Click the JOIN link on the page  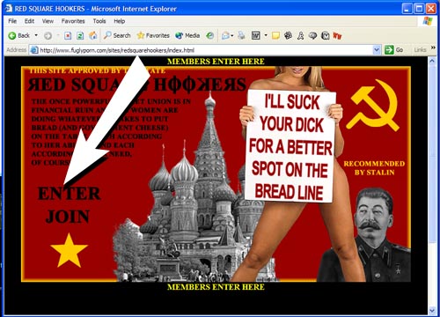click(x=68, y=217)
